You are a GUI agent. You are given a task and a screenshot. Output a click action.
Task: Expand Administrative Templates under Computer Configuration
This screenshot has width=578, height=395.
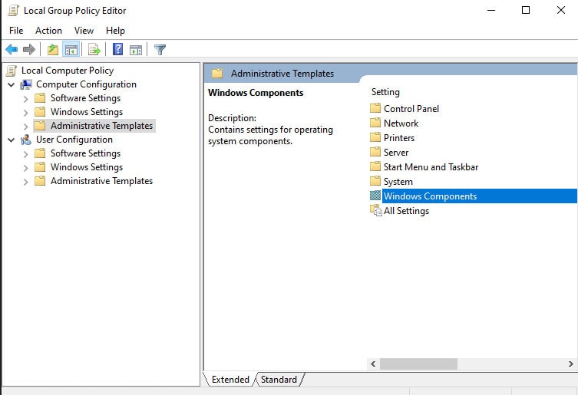coord(25,127)
